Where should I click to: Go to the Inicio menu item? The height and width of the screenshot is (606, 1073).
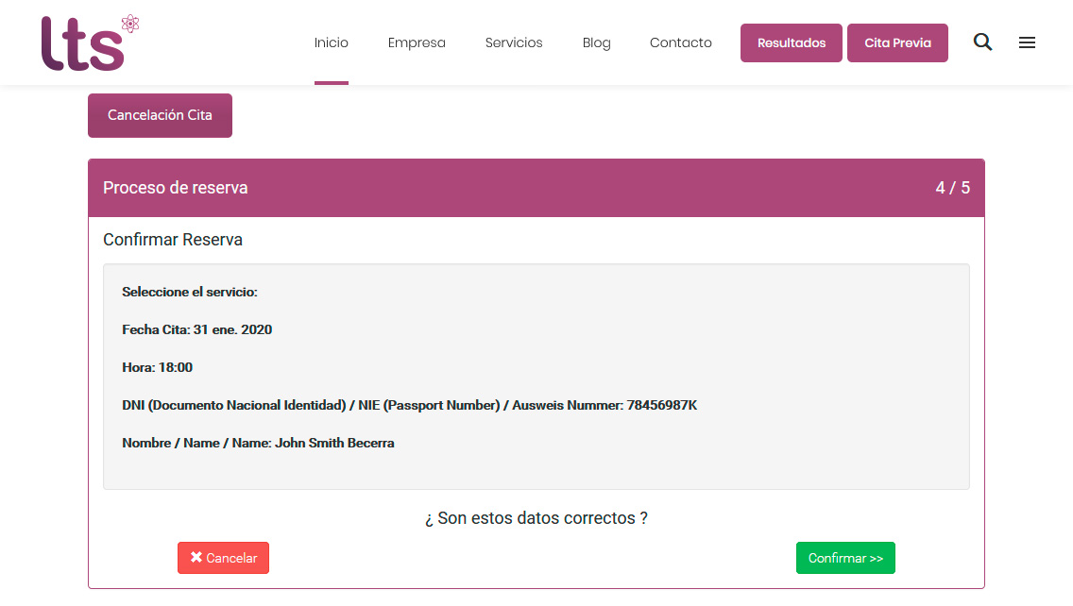332,42
